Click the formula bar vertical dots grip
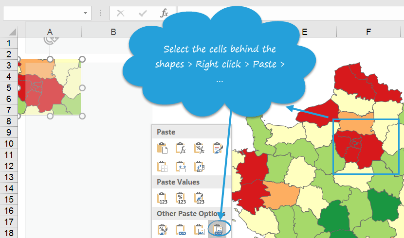Viewport: 404px width, 238px height. pyautogui.click(x=100, y=13)
